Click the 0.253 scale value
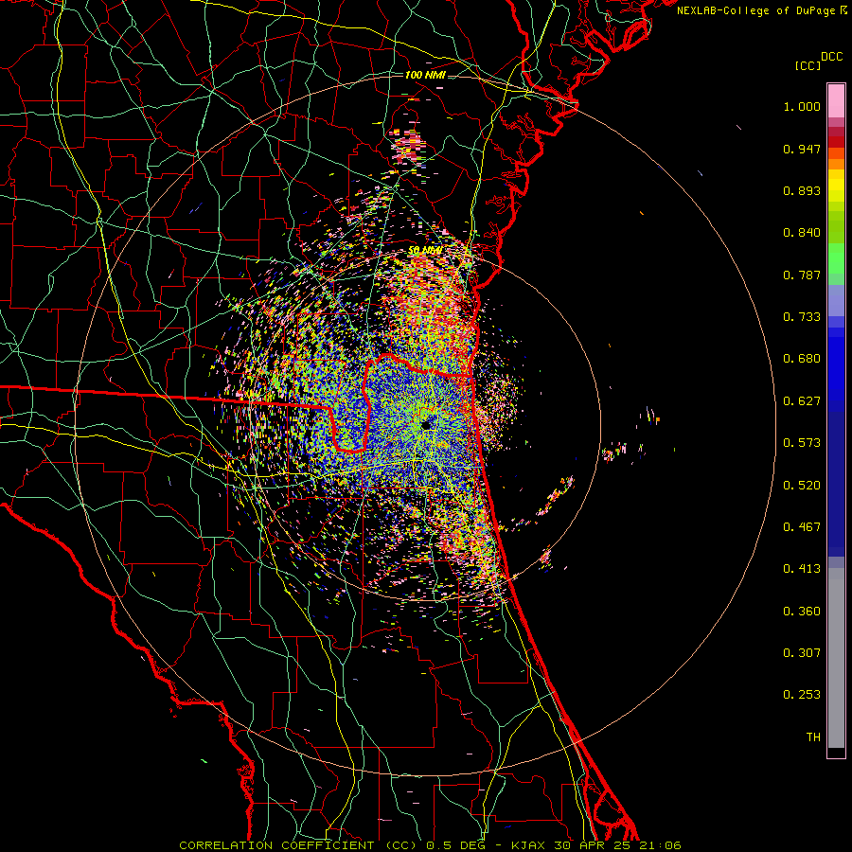Image resolution: width=852 pixels, height=852 pixels. [802, 695]
